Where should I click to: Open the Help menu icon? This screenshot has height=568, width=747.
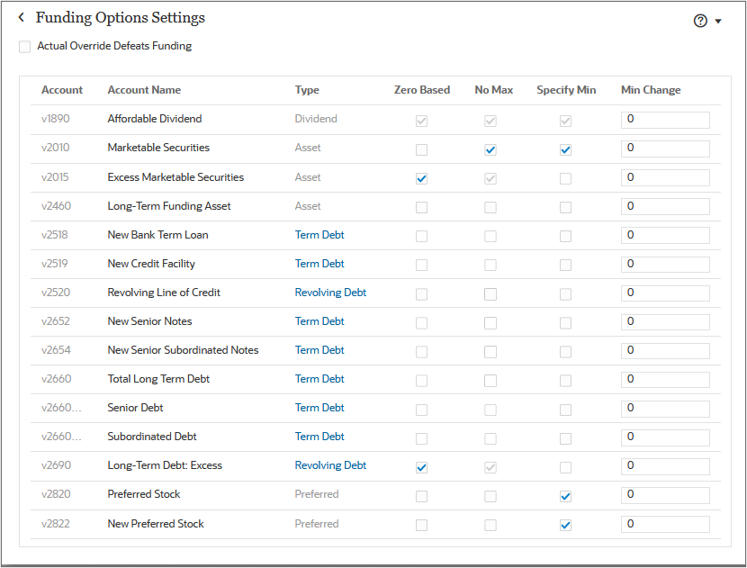coord(700,20)
